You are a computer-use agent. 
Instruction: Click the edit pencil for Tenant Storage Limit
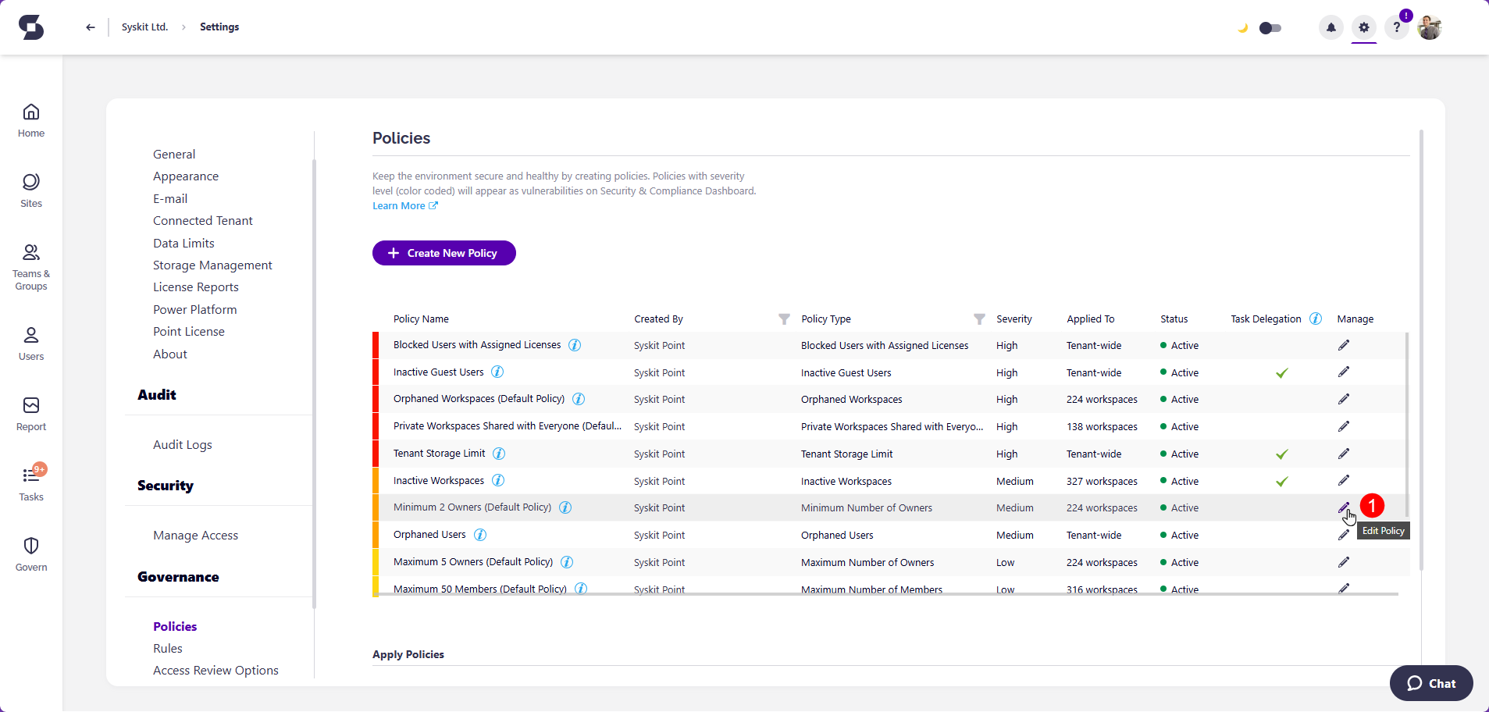coord(1343,454)
